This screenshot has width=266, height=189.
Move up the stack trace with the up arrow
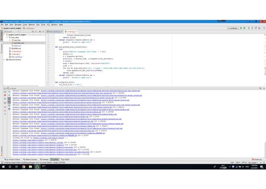tap(9, 92)
